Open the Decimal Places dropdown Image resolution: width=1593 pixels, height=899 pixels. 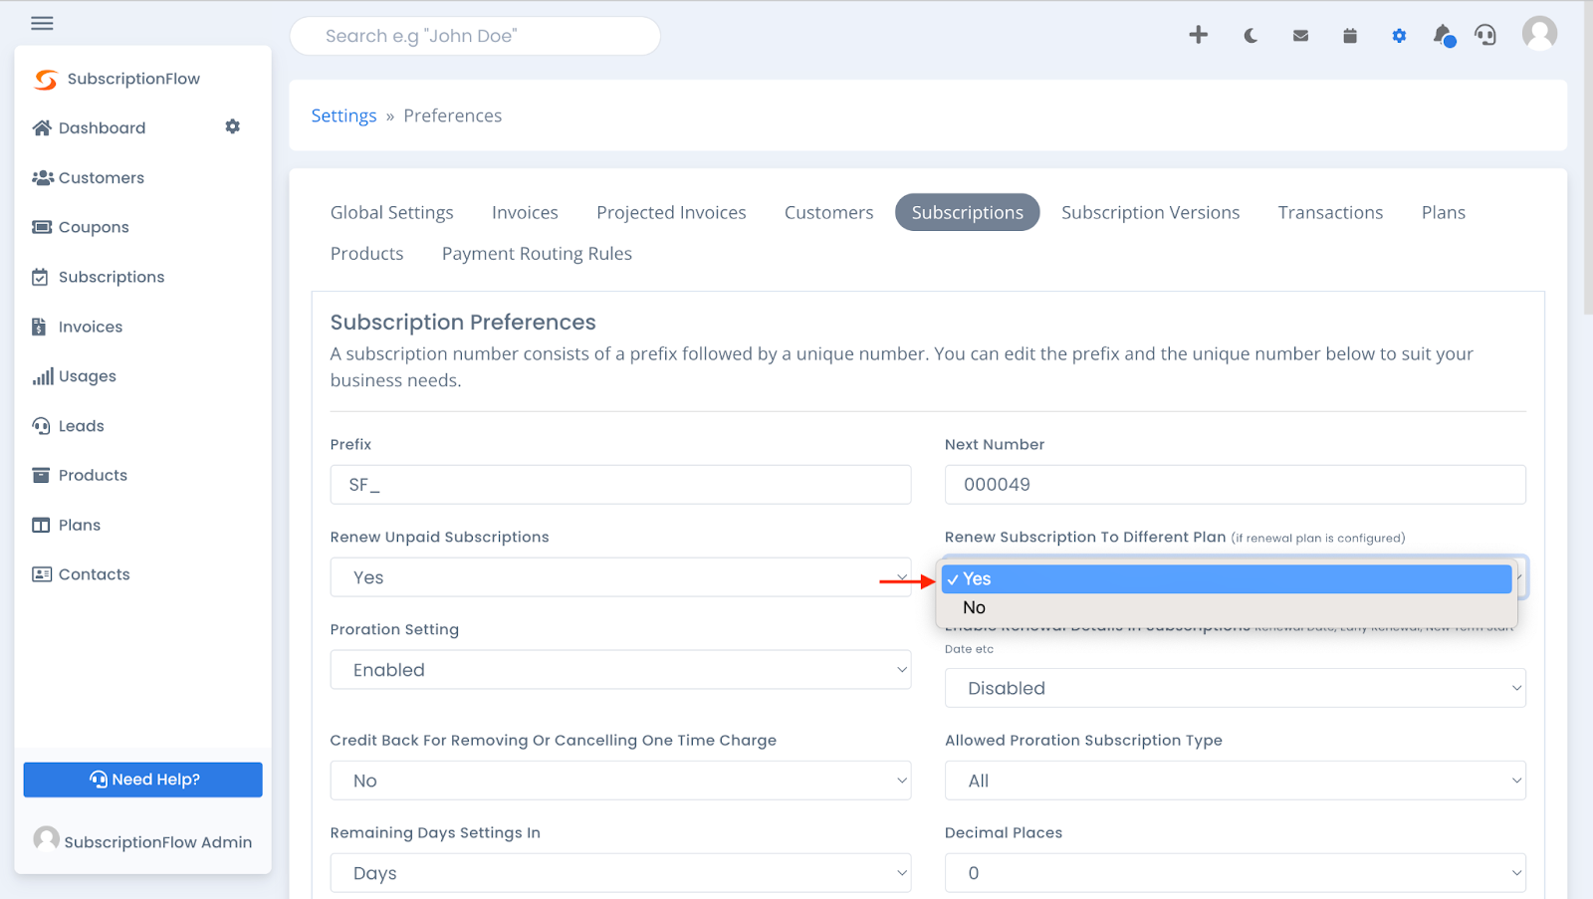[1235, 872]
